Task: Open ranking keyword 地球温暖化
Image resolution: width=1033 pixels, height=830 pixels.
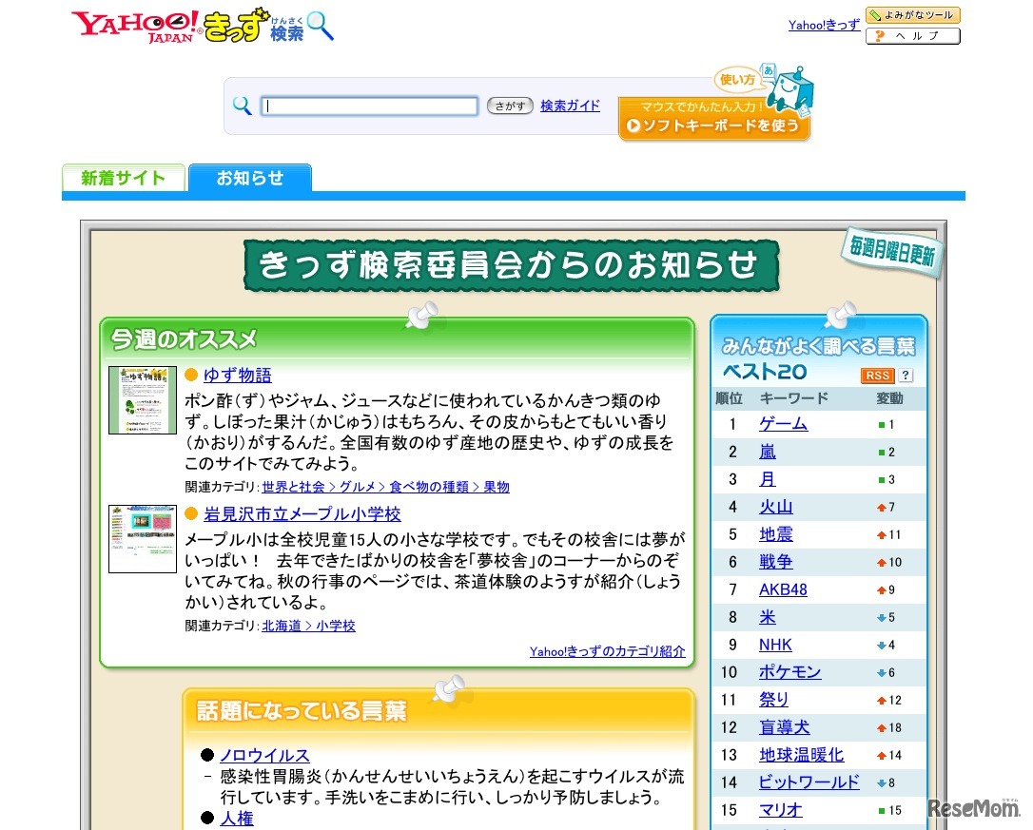Action: 802,756
